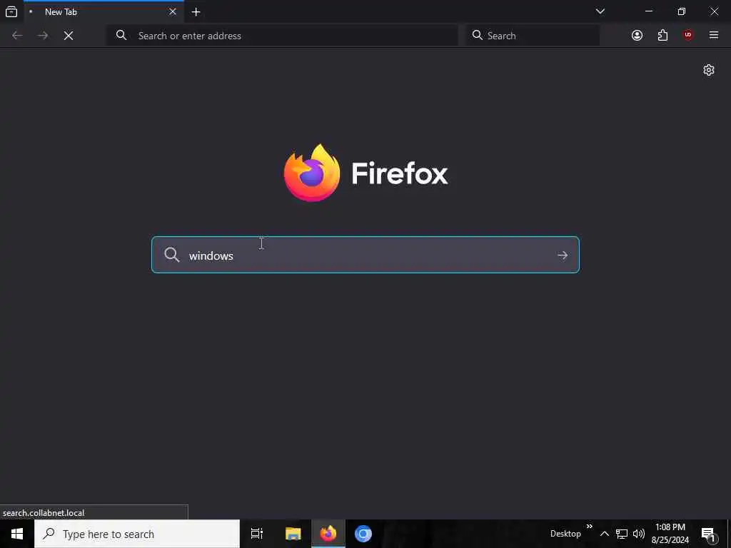Click Firefox taskbar icon

click(328, 534)
